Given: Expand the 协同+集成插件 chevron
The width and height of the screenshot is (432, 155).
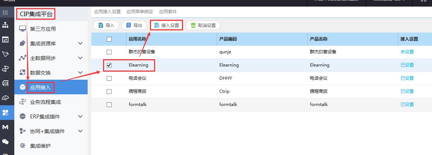Looking at the screenshot, I should click(80, 131).
